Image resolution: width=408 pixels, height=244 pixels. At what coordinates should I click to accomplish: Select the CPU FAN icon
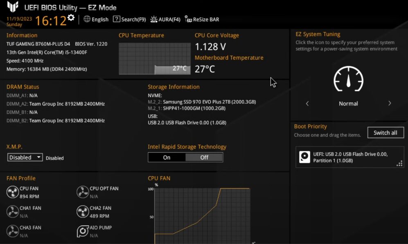point(13,192)
